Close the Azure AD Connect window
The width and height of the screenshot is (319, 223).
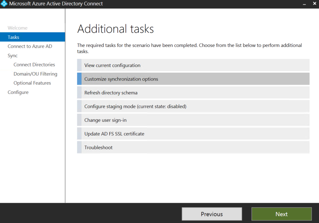click(x=314, y=4)
